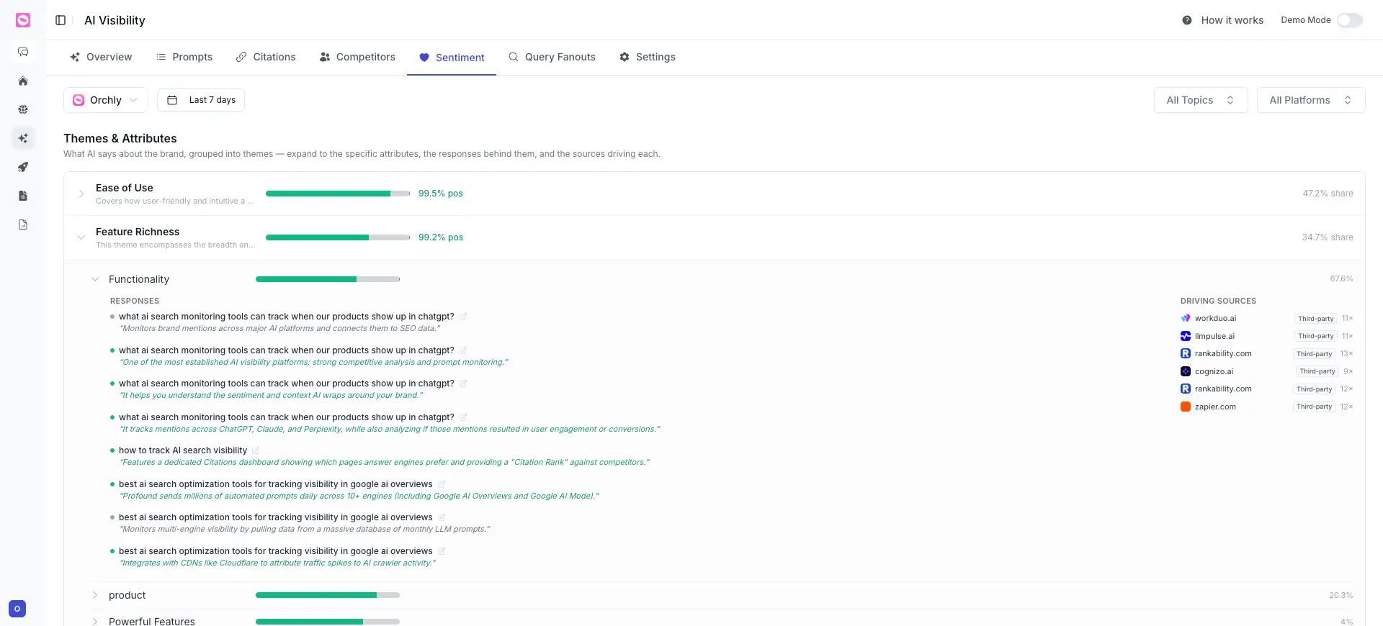Click the '99.5% pos' value
The width and height of the screenshot is (1383, 626).
click(x=441, y=194)
